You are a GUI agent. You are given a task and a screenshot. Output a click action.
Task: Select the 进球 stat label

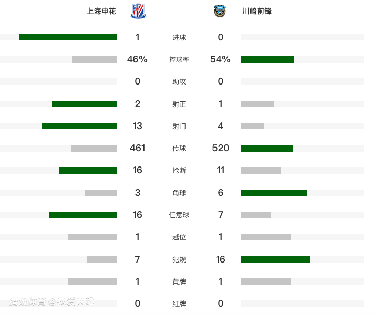click(x=179, y=38)
